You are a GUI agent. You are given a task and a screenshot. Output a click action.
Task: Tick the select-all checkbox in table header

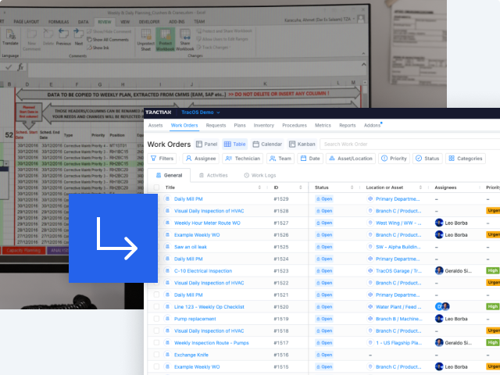tap(156, 187)
